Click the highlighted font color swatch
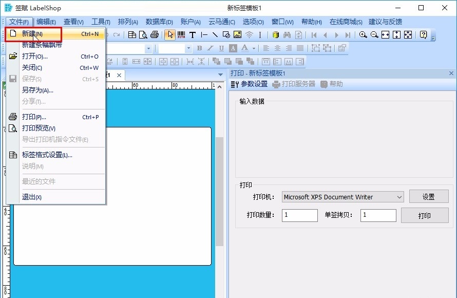The image size is (457, 298). pos(233,49)
